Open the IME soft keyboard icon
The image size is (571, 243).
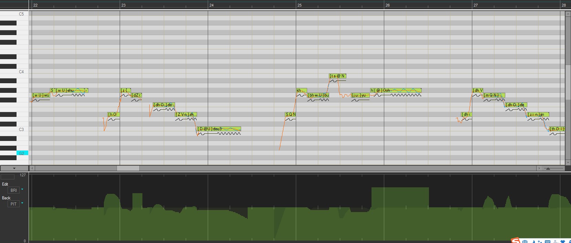pos(548,241)
